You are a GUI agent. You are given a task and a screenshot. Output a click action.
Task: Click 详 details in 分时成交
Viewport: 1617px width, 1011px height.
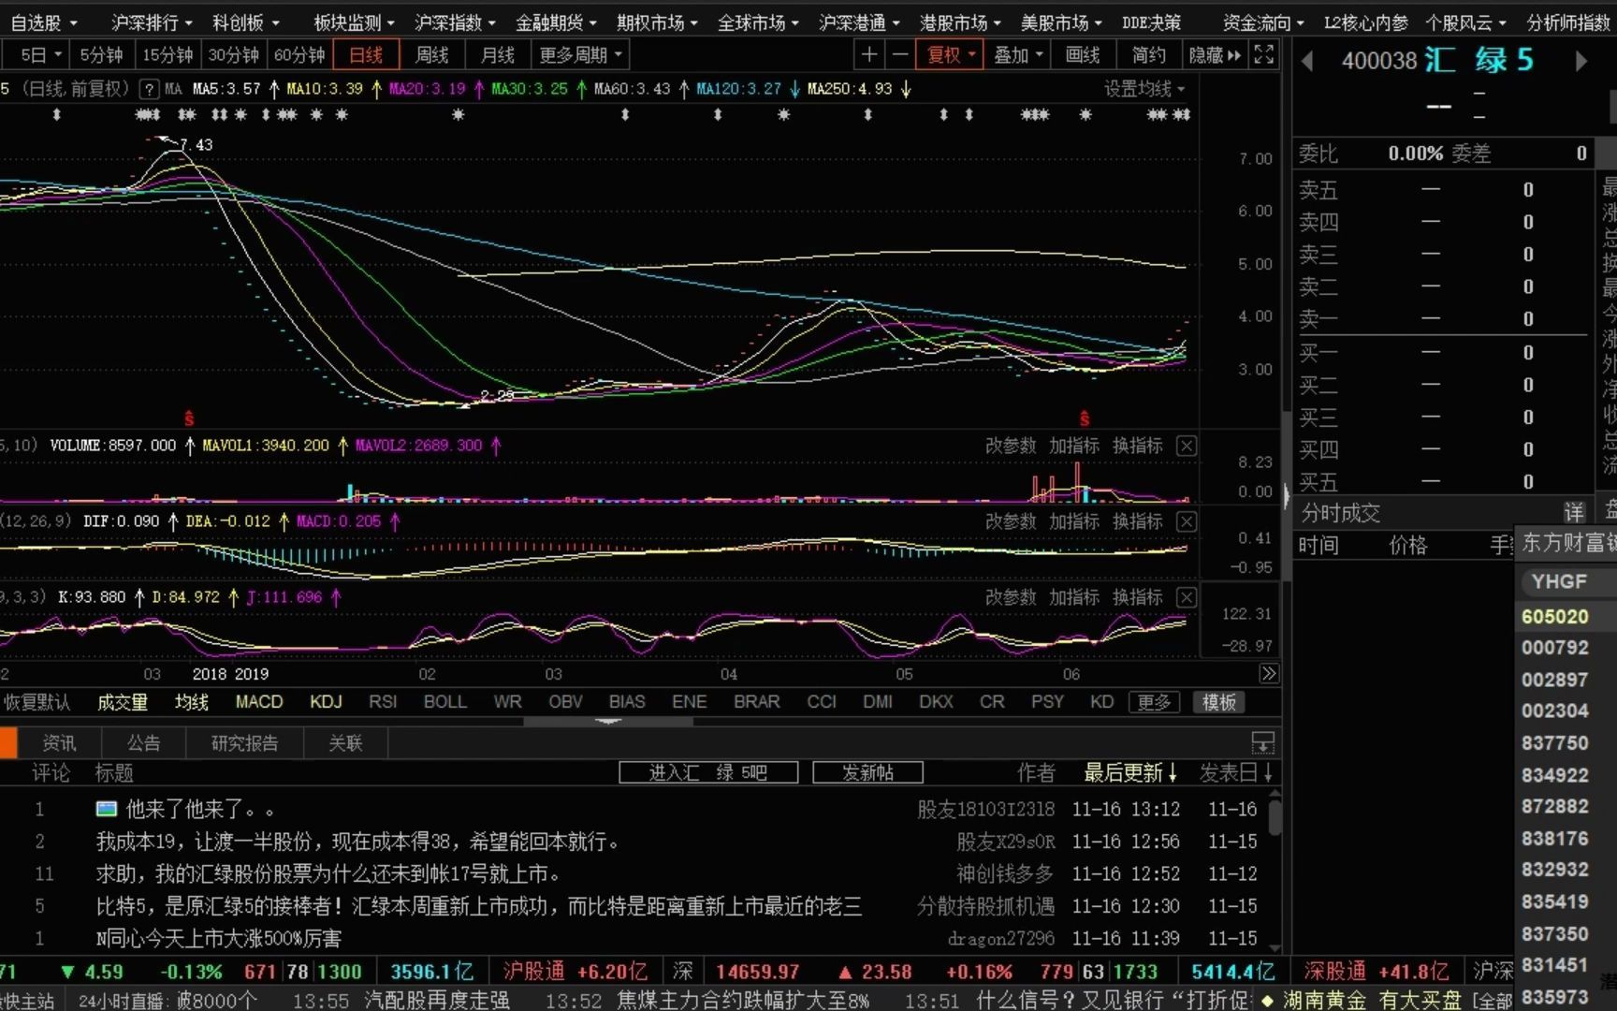coord(1574,512)
